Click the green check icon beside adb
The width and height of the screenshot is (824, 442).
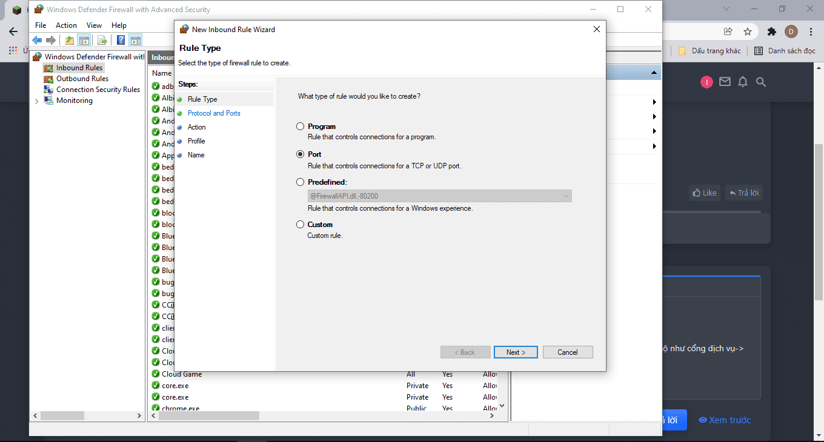point(156,87)
